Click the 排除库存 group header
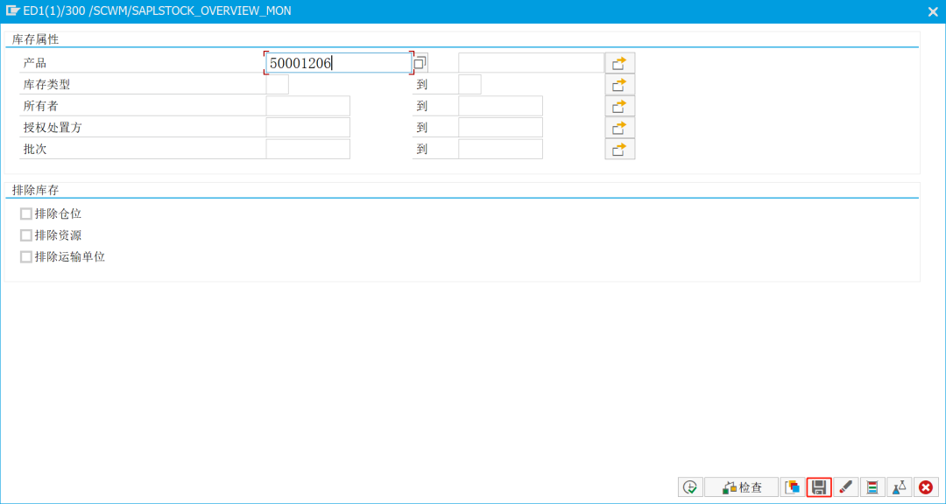The height and width of the screenshot is (504, 946). click(36, 191)
